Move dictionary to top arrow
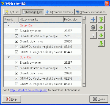110x105 pixels. [101, 20]
